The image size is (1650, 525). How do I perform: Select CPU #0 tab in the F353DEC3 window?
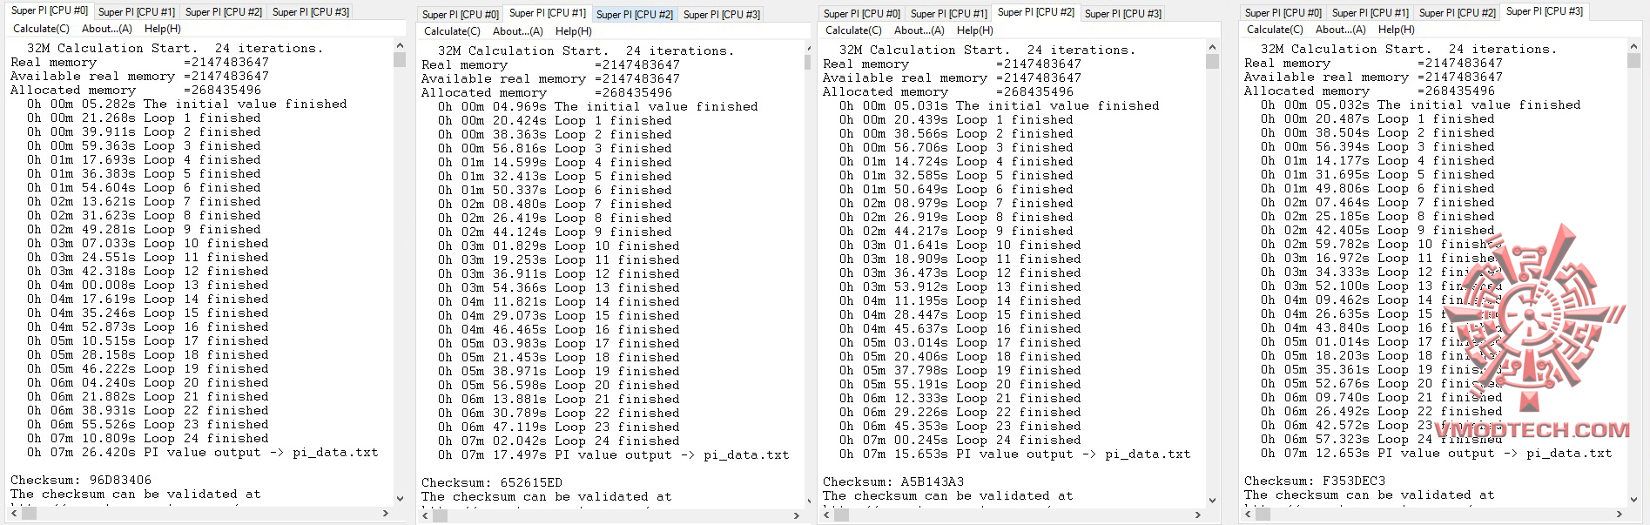point(1283,13)
